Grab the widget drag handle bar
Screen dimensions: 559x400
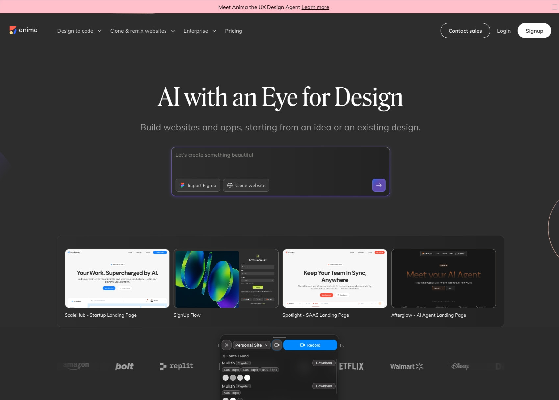coord(280,337)
